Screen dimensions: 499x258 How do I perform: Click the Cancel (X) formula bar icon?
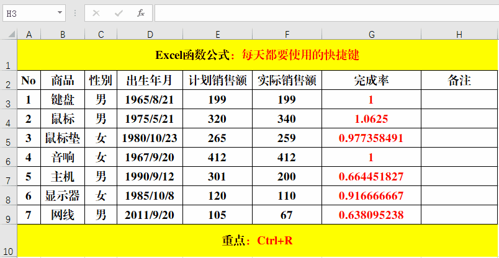(96, 13)
